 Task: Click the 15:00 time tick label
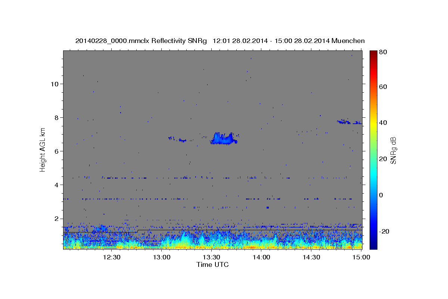point(361,257)
